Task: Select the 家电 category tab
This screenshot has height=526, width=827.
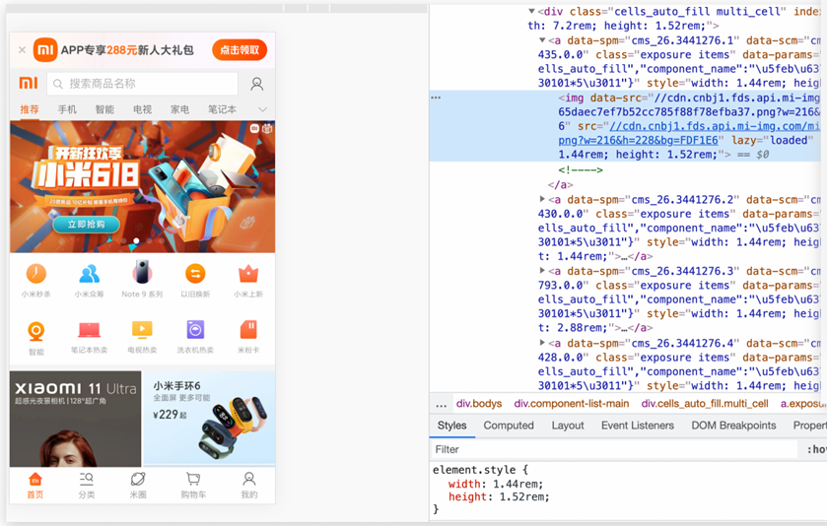Action: pos(179,109)
